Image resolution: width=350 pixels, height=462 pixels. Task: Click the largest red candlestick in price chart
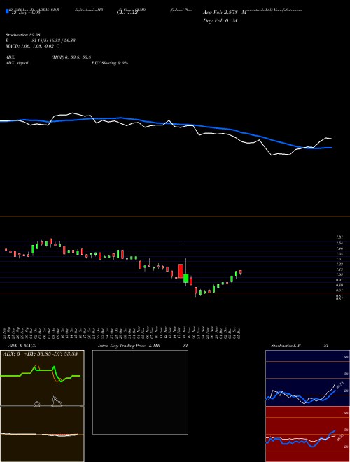pos(181,271)
